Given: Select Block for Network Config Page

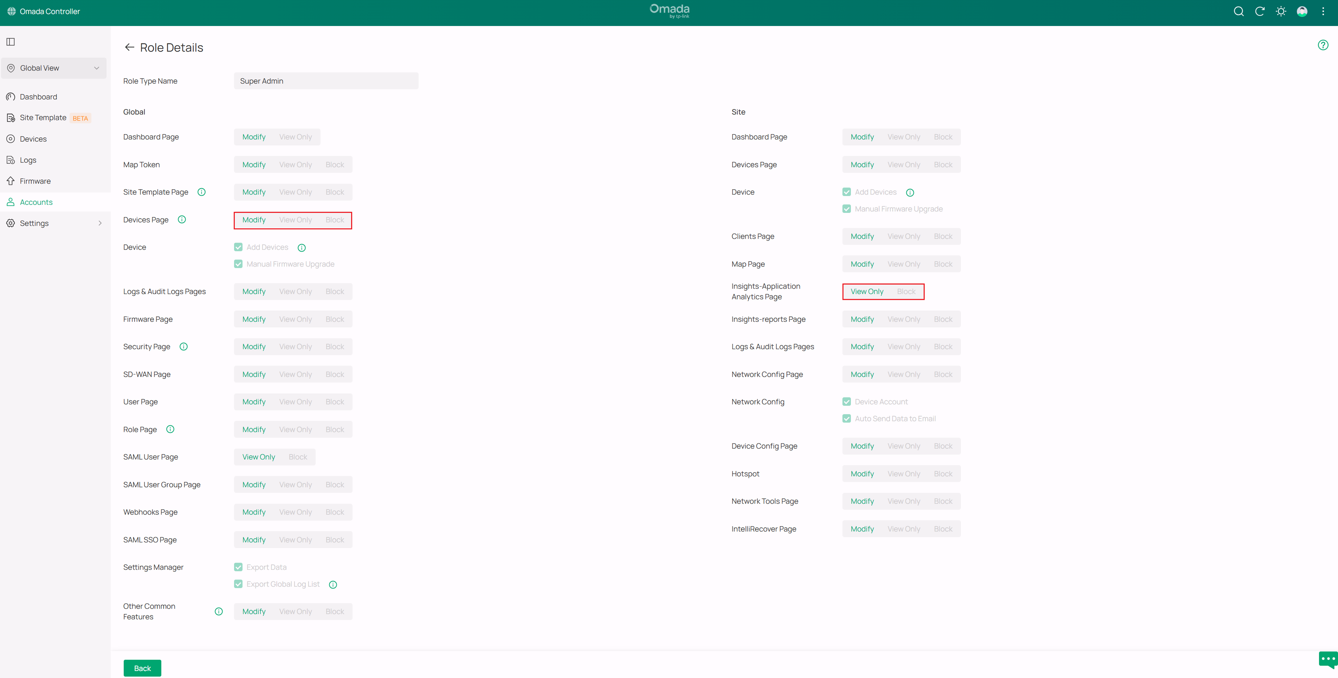Looking at the screenshot, I should [943, 374].
